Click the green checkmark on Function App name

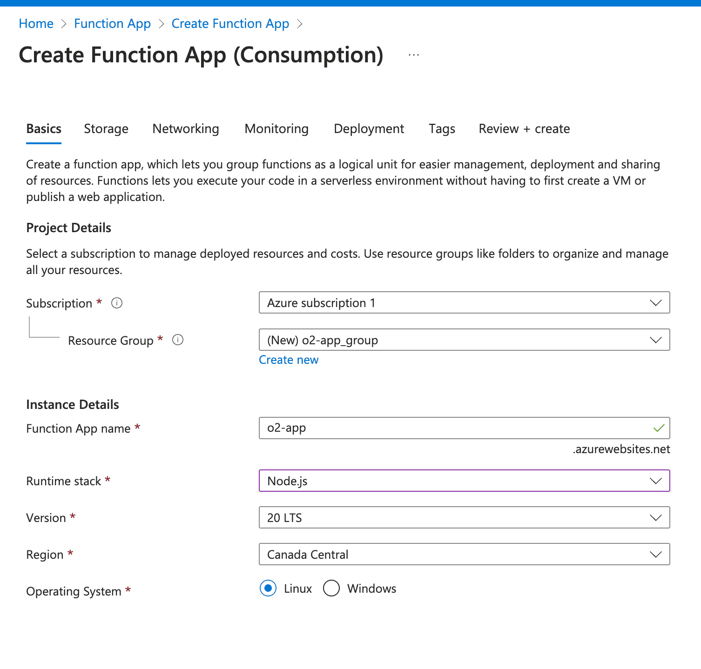[658, 428]
